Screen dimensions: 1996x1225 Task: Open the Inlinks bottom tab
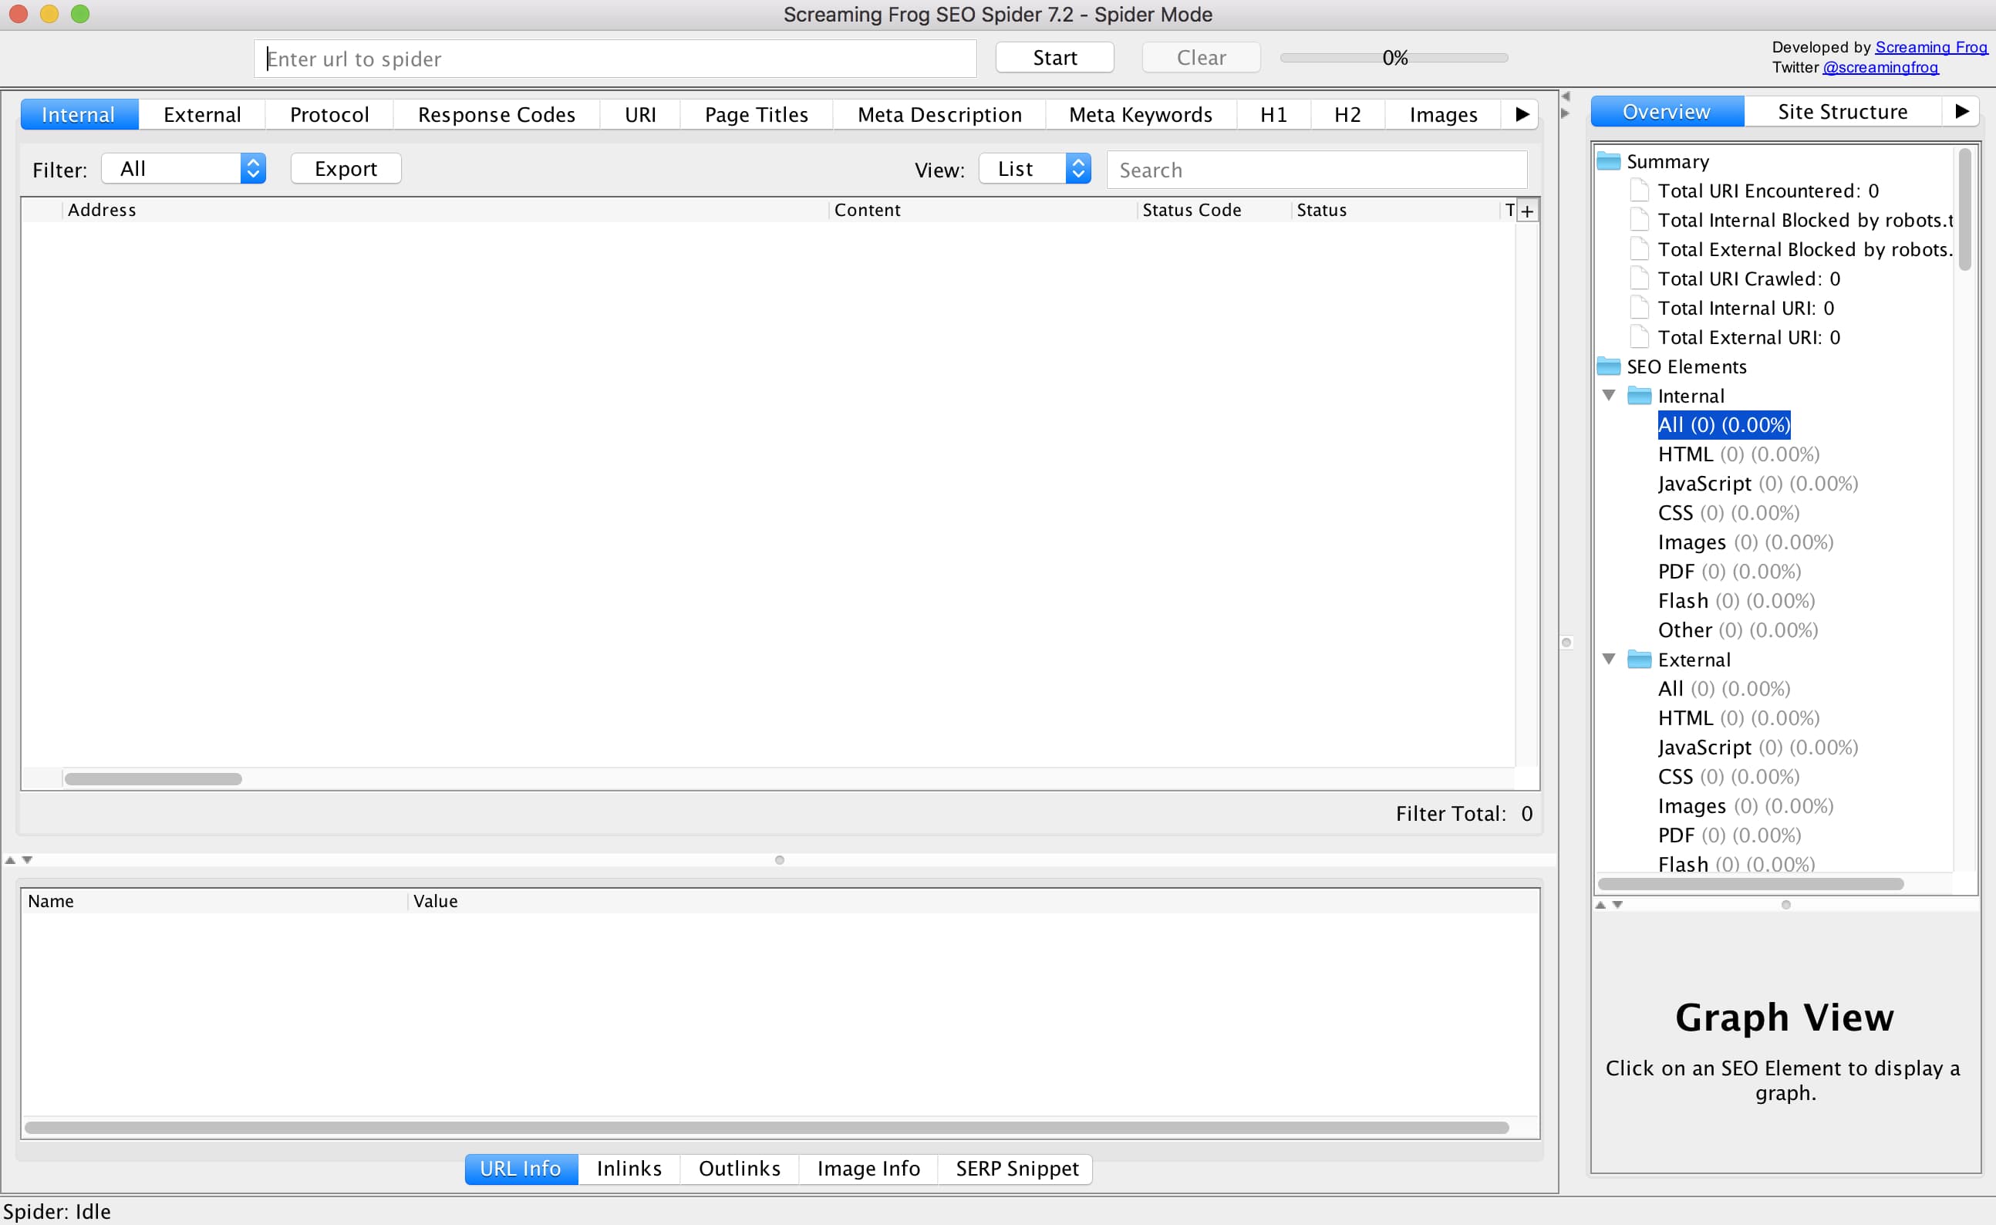[629, 1168]
